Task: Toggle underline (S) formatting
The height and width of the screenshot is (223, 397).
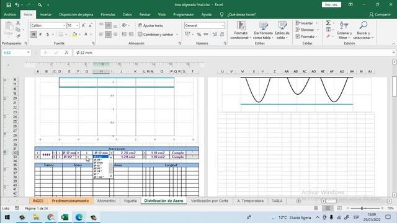Action: point(47,34)
